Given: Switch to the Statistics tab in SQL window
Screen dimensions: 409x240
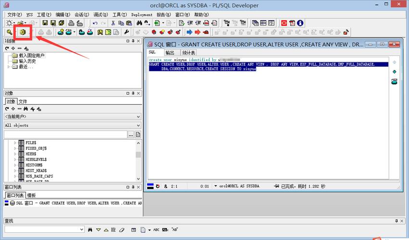Looking at the screenshot, I should tap(189, 53).
